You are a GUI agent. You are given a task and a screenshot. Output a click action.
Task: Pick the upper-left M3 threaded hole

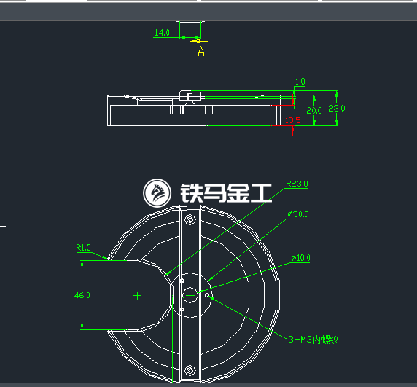point(182,281)
